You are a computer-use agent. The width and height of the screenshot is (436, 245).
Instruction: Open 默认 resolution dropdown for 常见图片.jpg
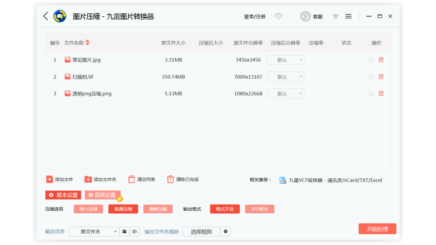285,60
